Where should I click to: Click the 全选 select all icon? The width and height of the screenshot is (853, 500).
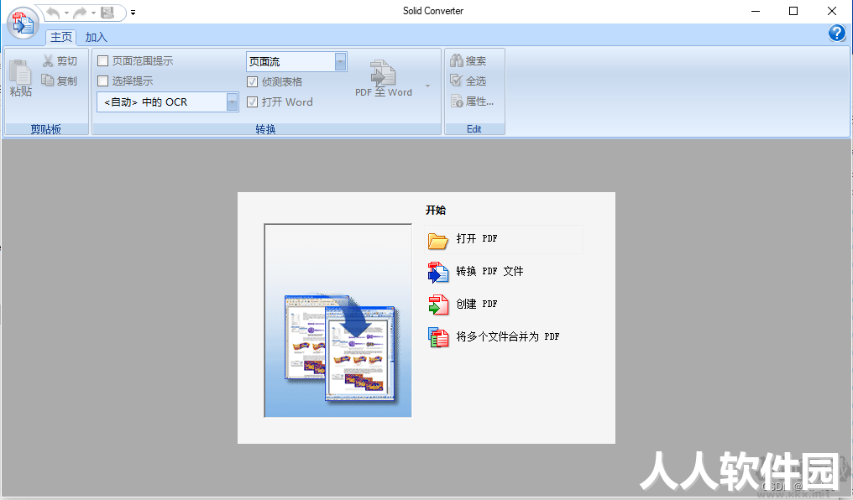pyautogui.click(x=457, y=81)
